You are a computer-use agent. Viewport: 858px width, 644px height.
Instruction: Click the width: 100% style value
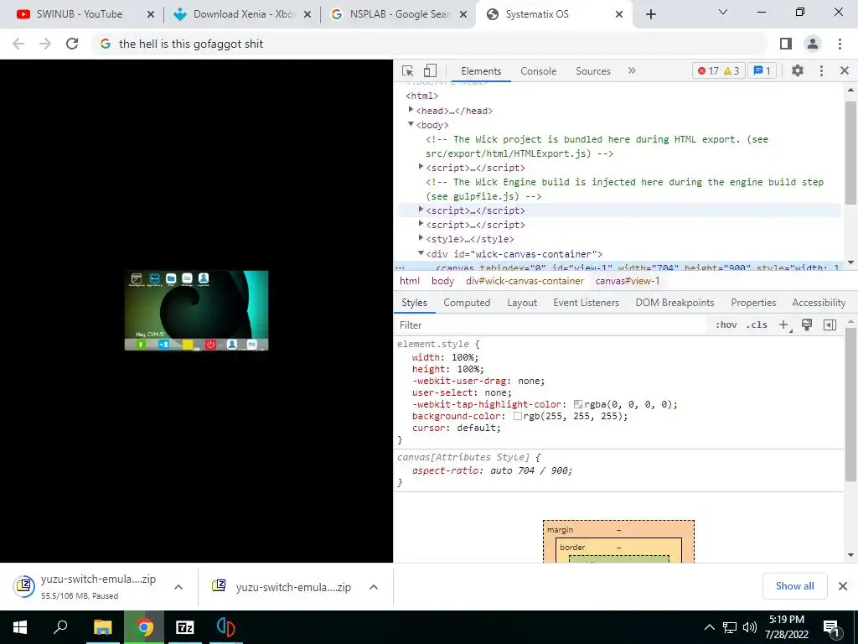click(x=463, y=357)
